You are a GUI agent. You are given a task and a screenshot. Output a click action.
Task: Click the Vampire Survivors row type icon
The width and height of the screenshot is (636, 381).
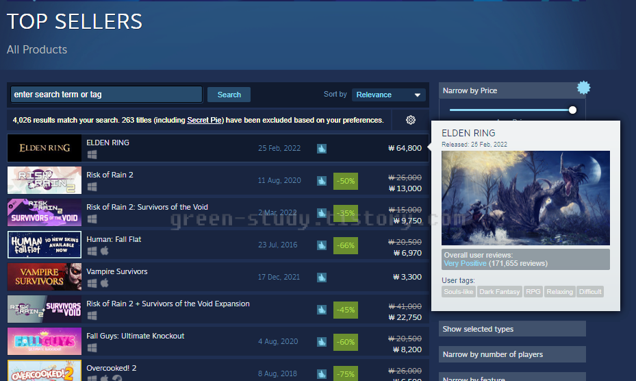[x=322, y=278]
